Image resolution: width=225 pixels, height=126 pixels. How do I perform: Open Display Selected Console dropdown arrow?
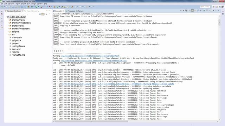[x=209, y=10]
